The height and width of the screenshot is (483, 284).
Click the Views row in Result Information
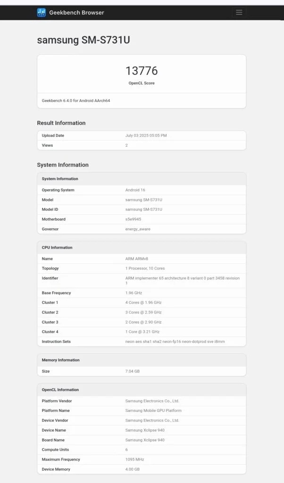pyautogui.click(x=142, y=145)
